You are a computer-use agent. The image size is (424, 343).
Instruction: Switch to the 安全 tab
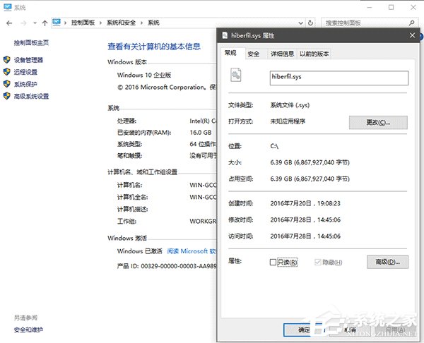pyautogui.click(x=254, y=54)
